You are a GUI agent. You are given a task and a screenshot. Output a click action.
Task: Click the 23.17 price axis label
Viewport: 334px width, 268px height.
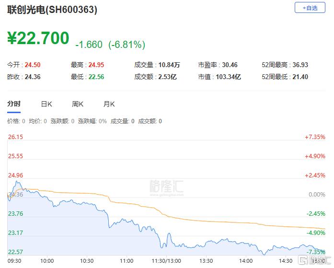(15, 233)
